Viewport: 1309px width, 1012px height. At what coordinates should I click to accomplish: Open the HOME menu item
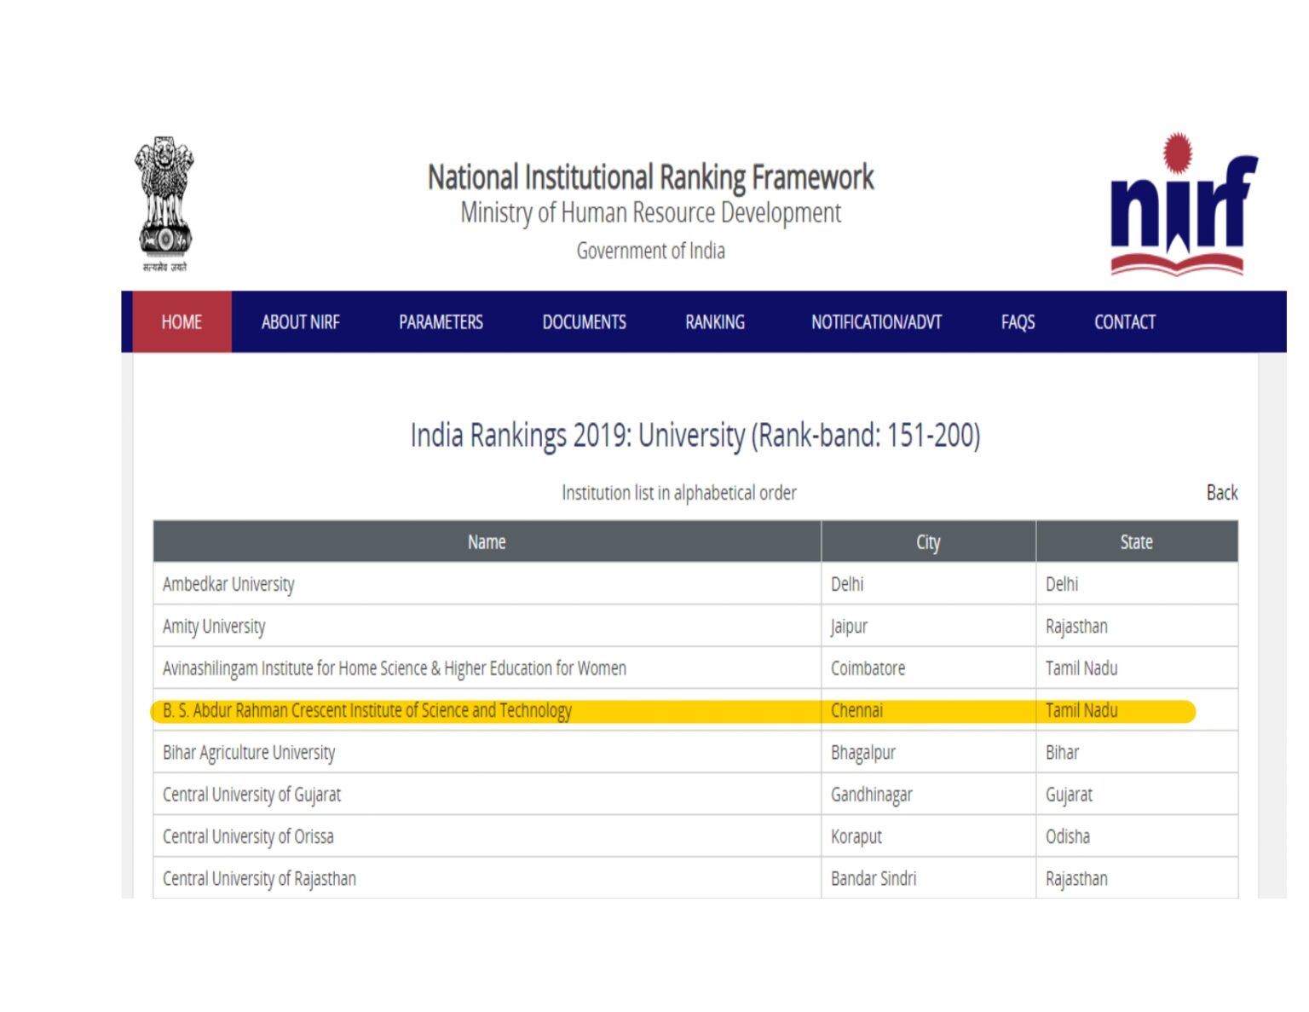[x=182, y=322]
